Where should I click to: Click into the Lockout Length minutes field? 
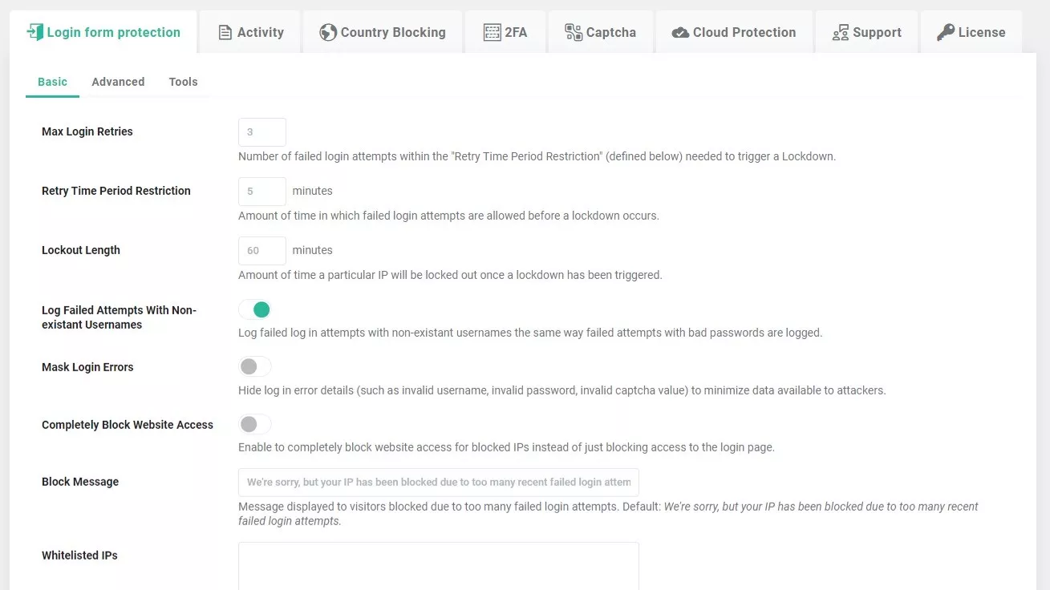(262, 251)
